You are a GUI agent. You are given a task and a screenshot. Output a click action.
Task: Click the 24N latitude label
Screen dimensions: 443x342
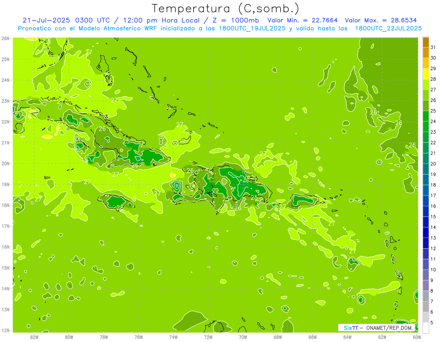5,80
